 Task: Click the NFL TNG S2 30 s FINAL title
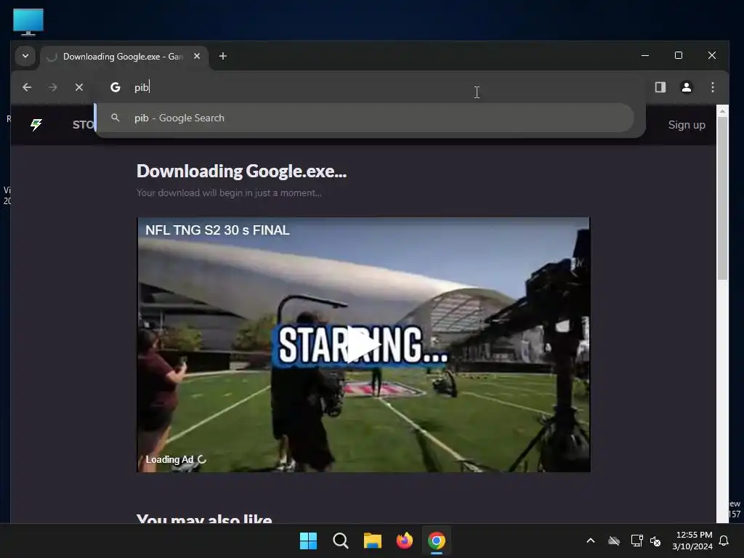coord(217,230)
